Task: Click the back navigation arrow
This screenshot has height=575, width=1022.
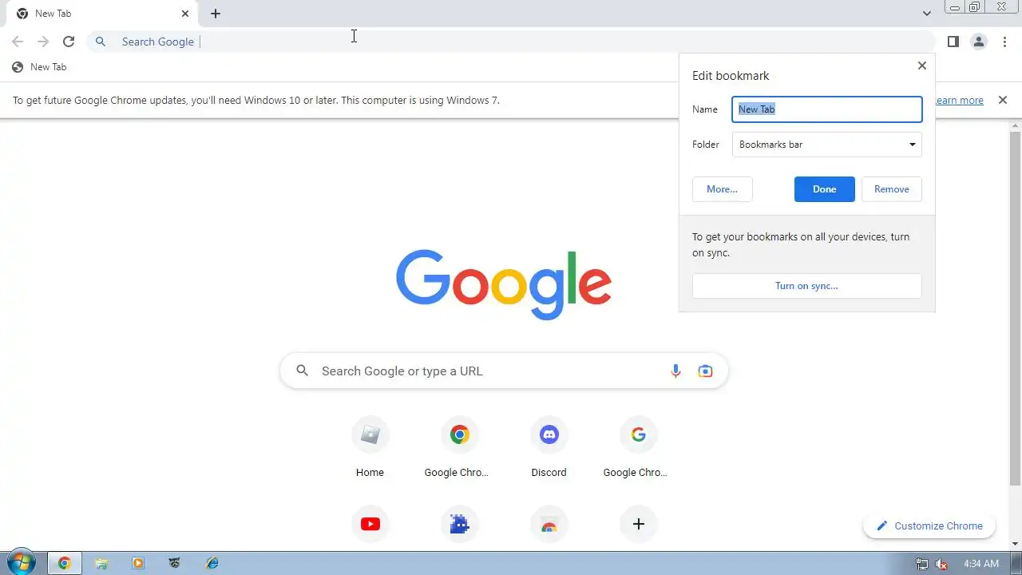Action: 18,42
